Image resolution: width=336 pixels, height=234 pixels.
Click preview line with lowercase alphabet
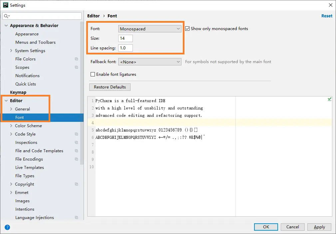point(147,130)
